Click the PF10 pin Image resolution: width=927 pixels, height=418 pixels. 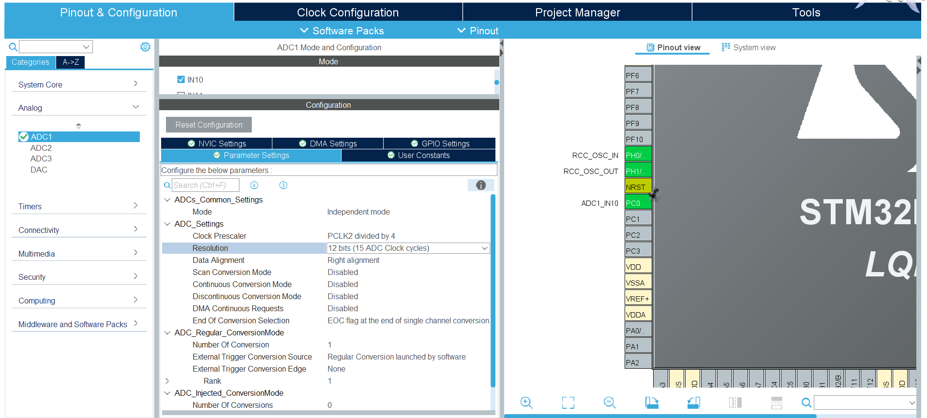tap(638, 139)
